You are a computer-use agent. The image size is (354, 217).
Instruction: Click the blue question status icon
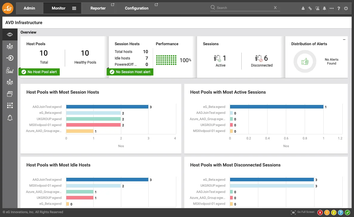tap(340, 213)
